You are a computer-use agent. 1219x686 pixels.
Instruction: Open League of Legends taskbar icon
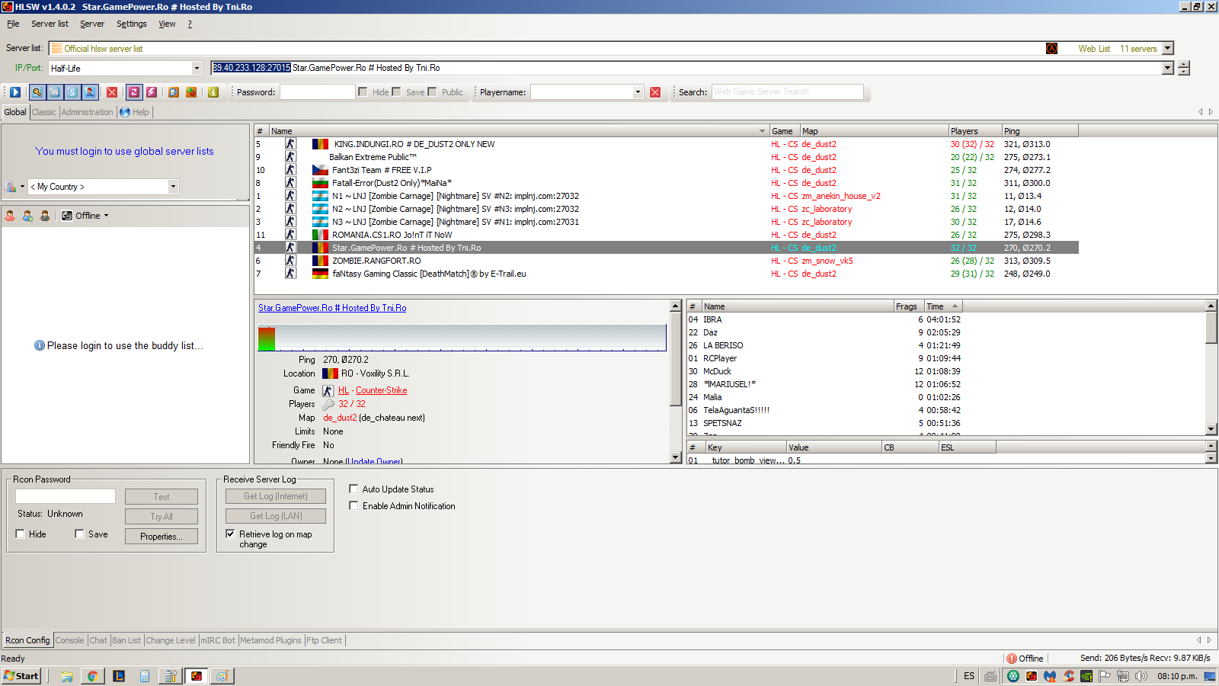click(119, 676)
